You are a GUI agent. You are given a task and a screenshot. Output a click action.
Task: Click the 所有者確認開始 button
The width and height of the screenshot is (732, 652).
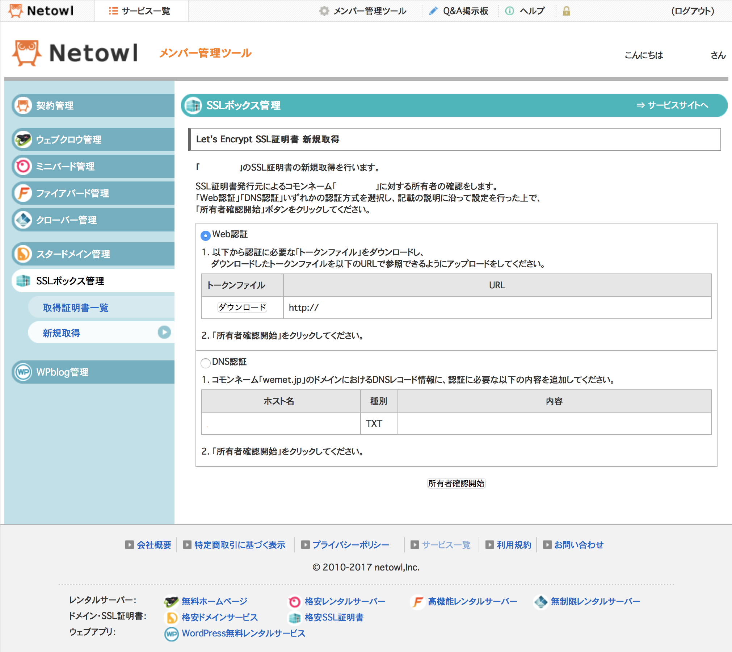coord(456,483)
